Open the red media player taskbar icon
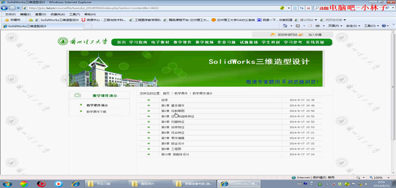 pos(41,184)
